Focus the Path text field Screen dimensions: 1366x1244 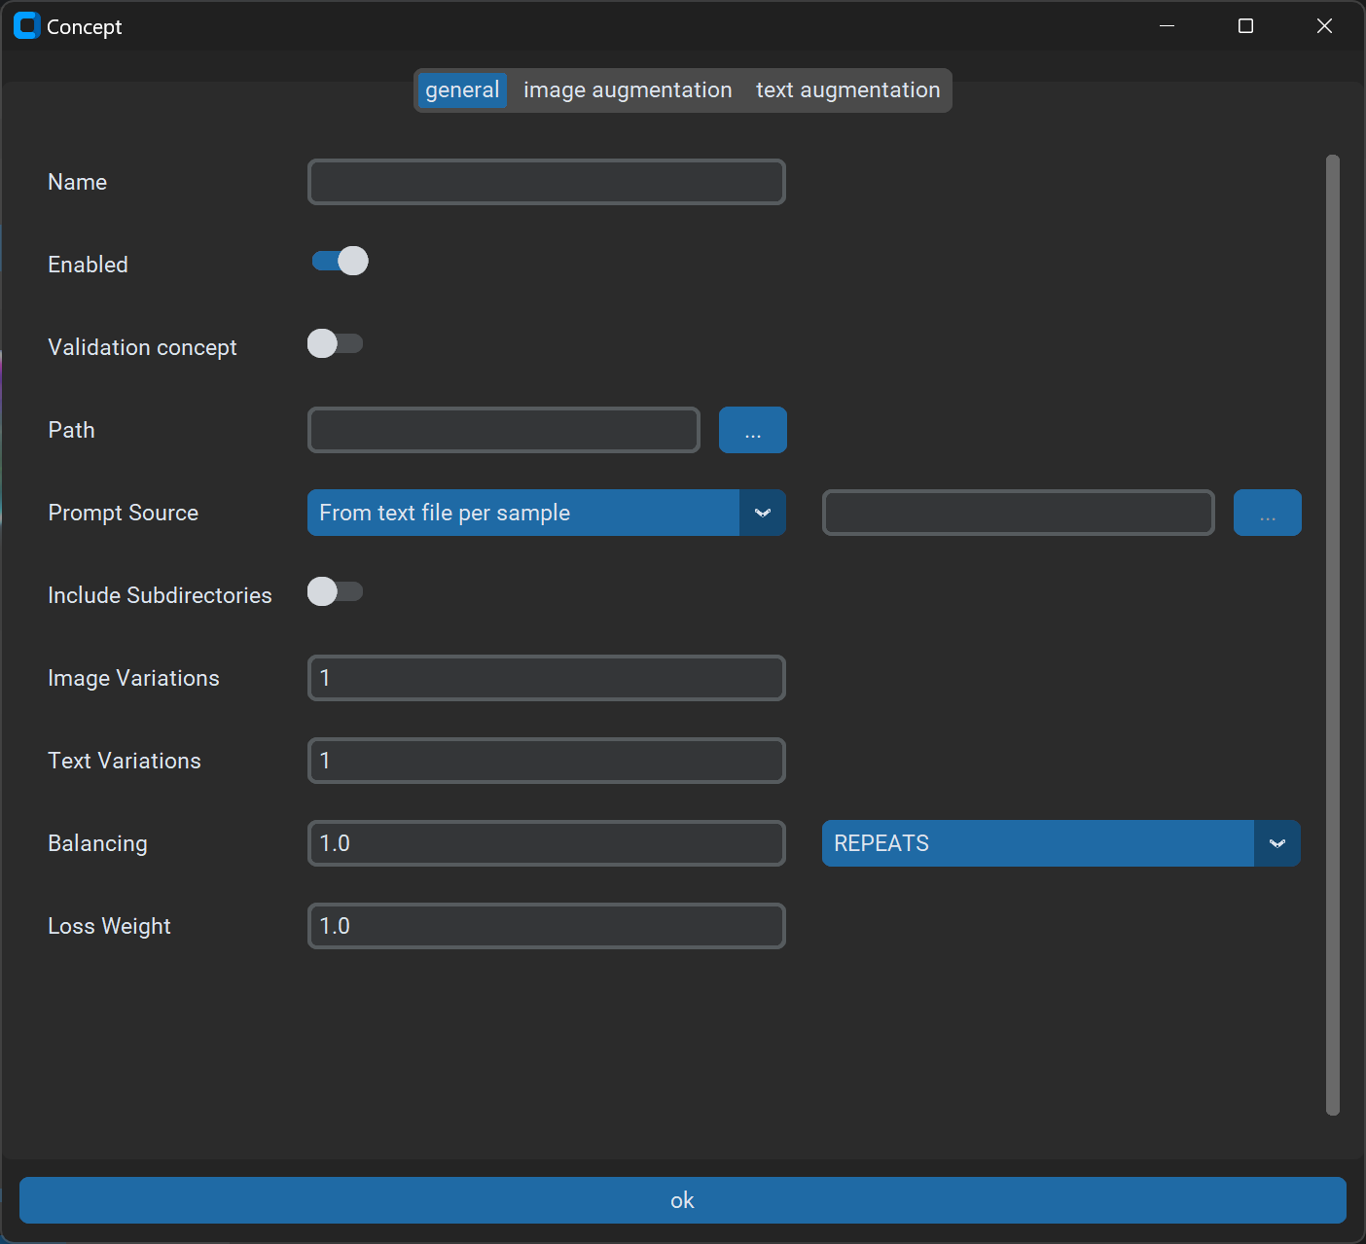[503, 430]
